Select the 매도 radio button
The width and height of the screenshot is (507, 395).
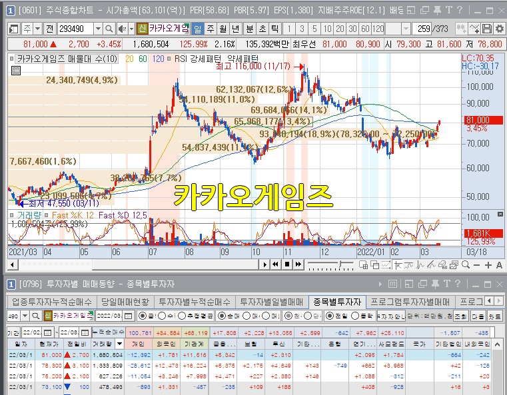[266, 316]
